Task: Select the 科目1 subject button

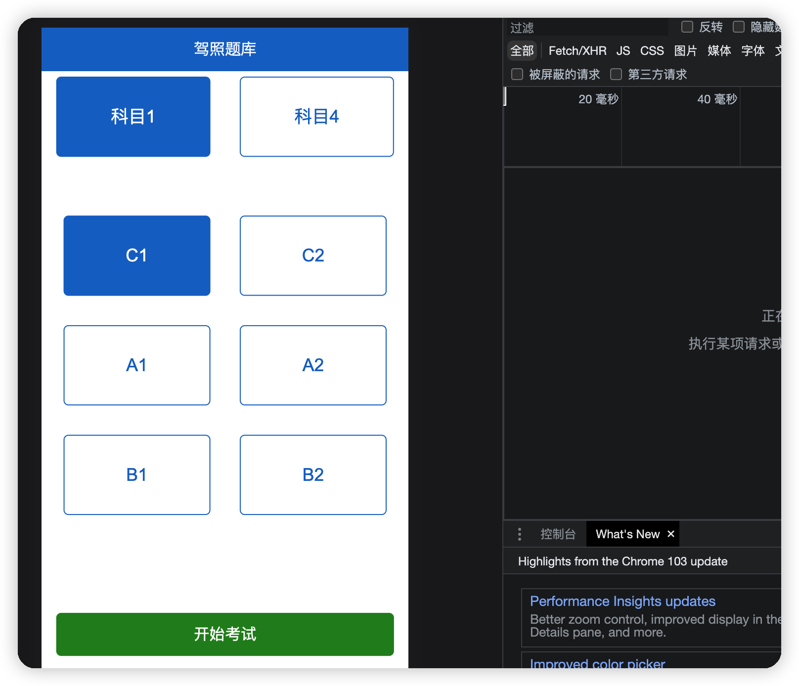Action: tap(133, 117)
